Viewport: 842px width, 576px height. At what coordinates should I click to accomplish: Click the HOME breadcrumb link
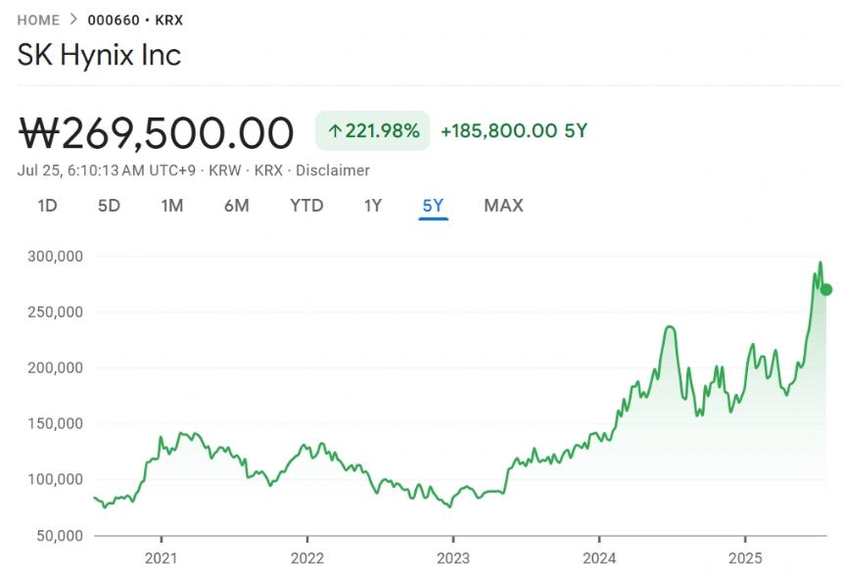[x=38, y=19]
